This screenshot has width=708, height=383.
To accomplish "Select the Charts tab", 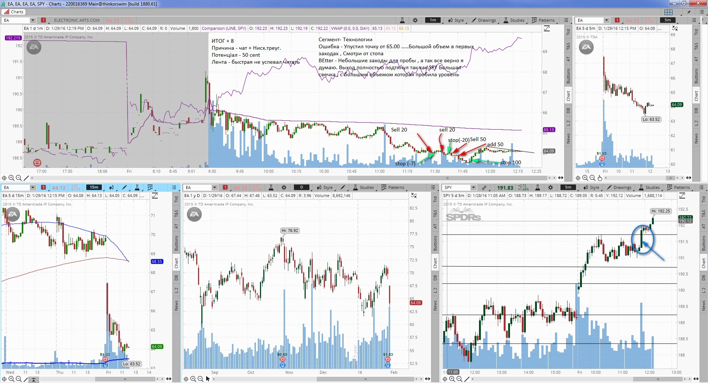I will [x=14, y=12].
